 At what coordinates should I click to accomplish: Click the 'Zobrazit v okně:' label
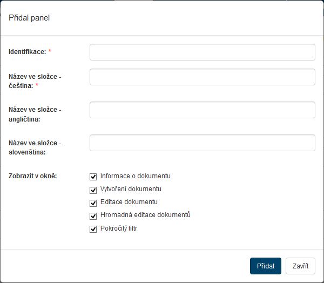[33, 176]
